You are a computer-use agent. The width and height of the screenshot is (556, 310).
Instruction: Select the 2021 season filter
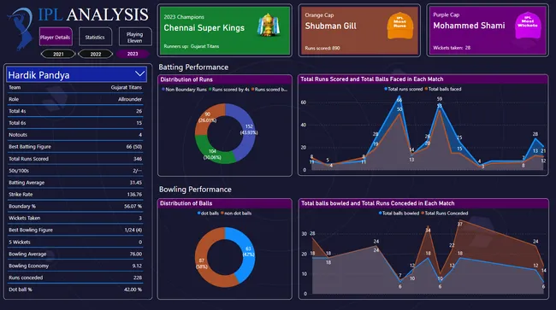pos(58,54)
